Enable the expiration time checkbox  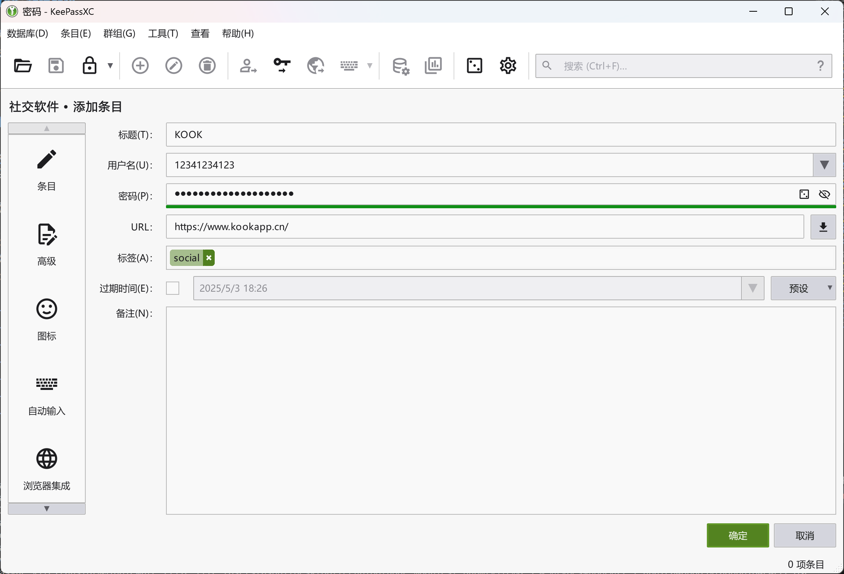(x=173, y=288)
